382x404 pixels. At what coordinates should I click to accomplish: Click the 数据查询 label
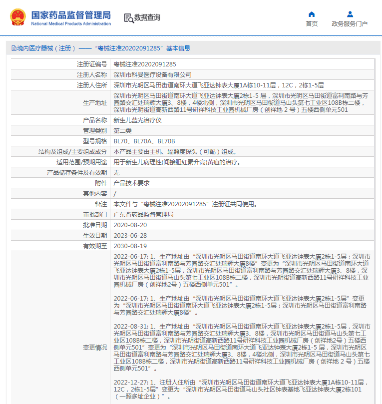click(x=147, y=17)
